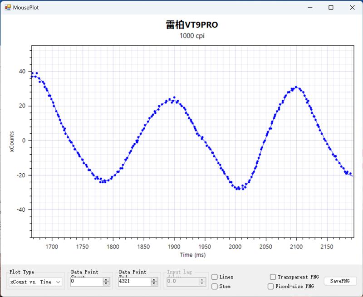This screenshot has width=363, height=297.
Task: Maximize the MousePlot window
Action: pos(331,7)
